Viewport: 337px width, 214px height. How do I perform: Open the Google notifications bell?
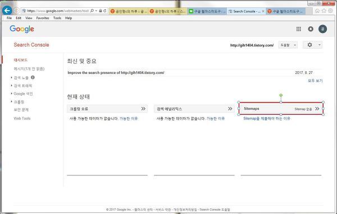(x=311, y=29)
